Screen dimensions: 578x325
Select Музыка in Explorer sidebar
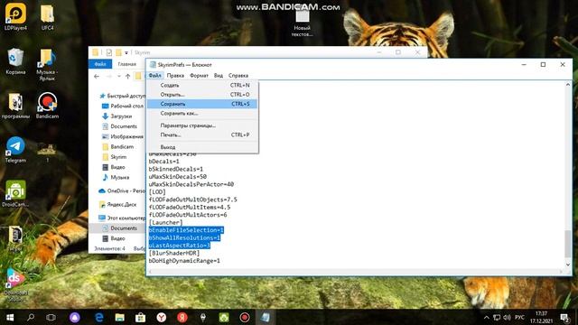tap(116, 177)
